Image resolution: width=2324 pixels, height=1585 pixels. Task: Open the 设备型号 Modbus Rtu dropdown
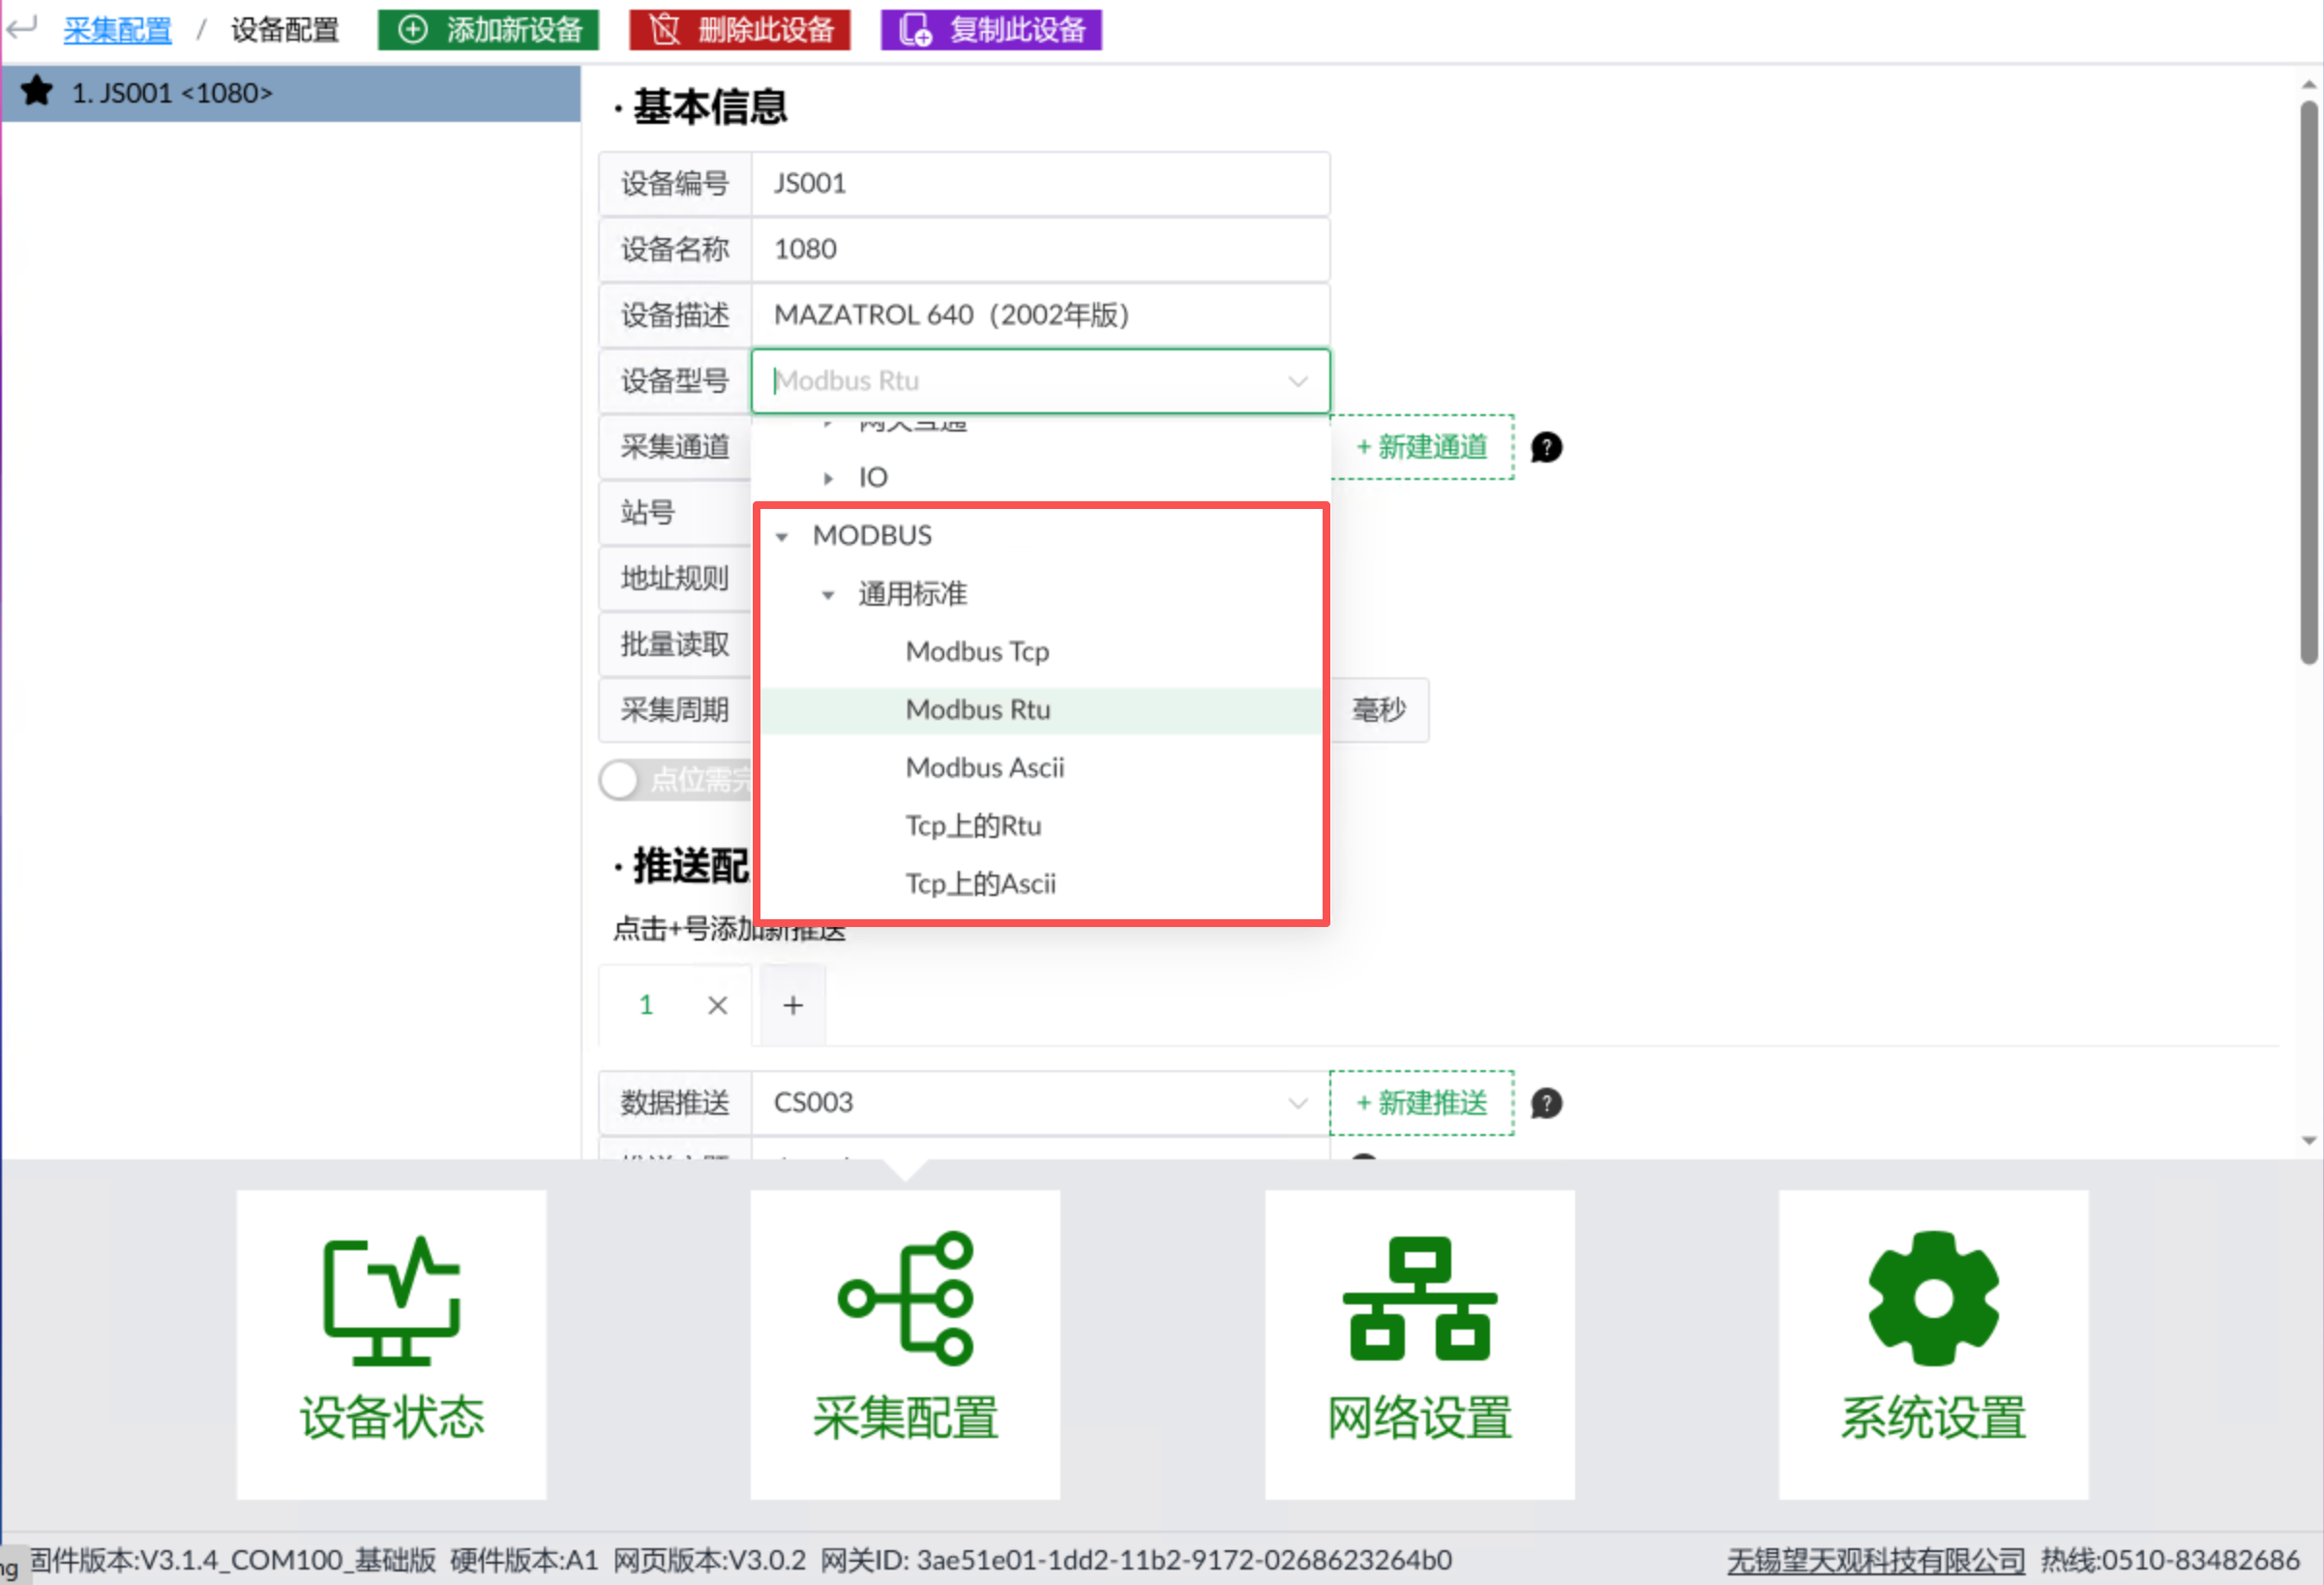[x=1040, y=381]
